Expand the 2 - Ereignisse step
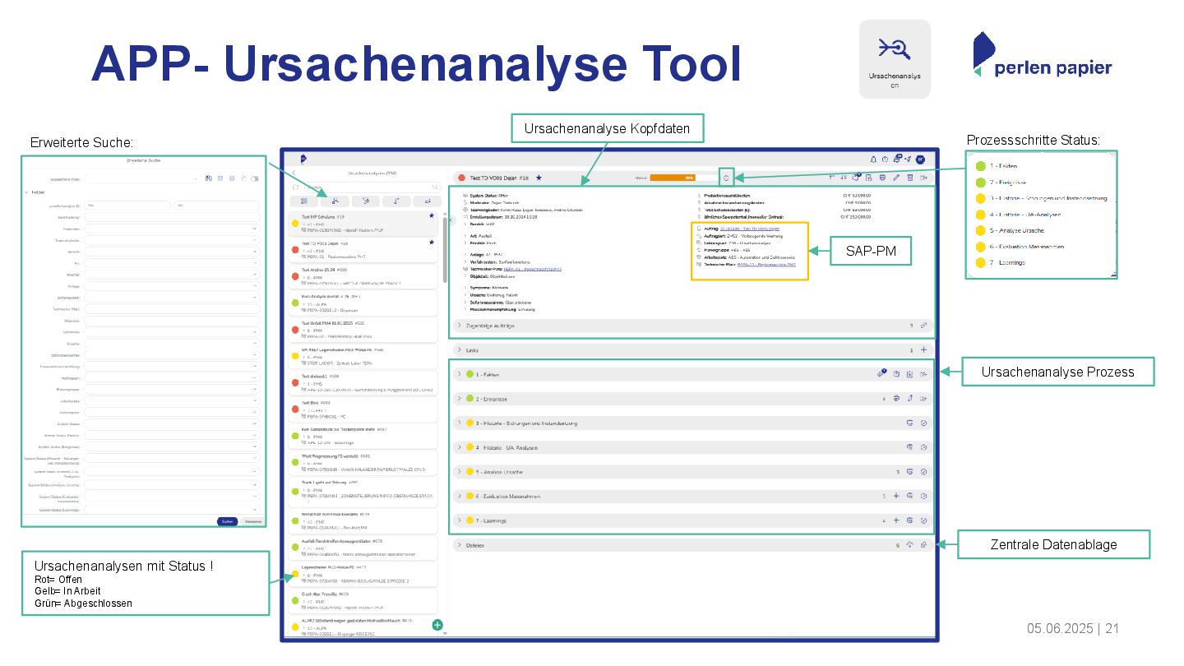The width and height of the screenshot is (1184, 666). click(460, 399)
